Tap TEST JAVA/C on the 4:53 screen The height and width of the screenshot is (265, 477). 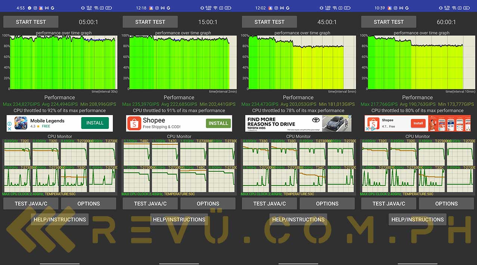[x=31, y=204]
